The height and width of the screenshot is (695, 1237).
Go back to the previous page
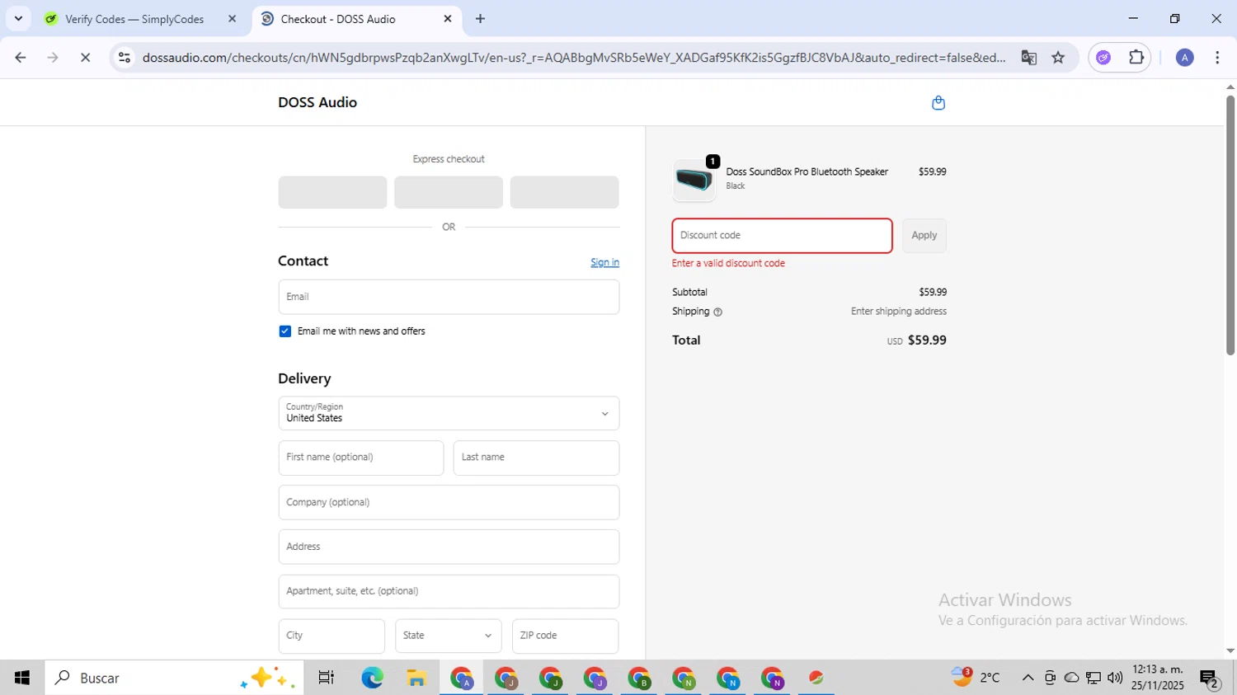(21, 58)
